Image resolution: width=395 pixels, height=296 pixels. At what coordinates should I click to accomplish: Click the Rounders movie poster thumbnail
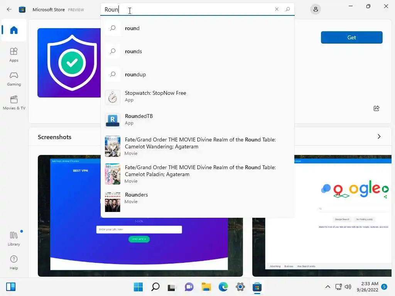113,202
